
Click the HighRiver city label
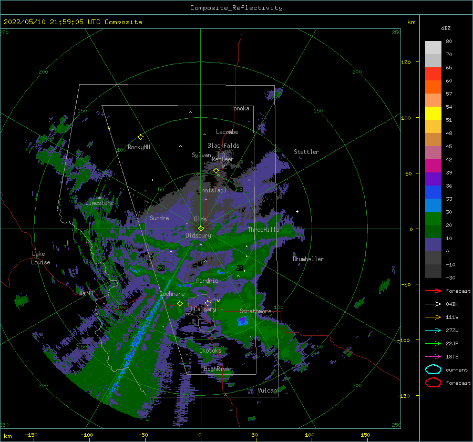pos(218,369)
